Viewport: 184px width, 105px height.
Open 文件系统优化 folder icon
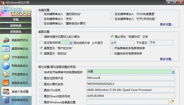pyautogui.click(x=6, y=57)
